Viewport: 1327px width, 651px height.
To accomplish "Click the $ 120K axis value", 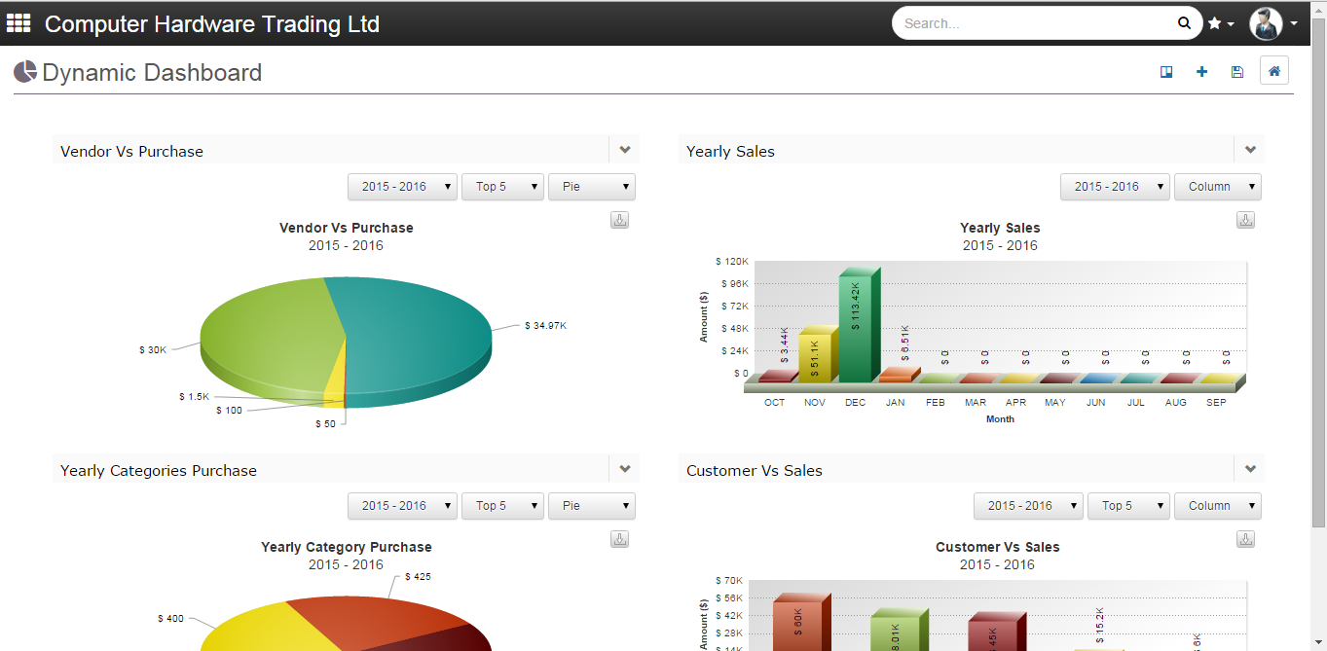I will click(731, 262).
